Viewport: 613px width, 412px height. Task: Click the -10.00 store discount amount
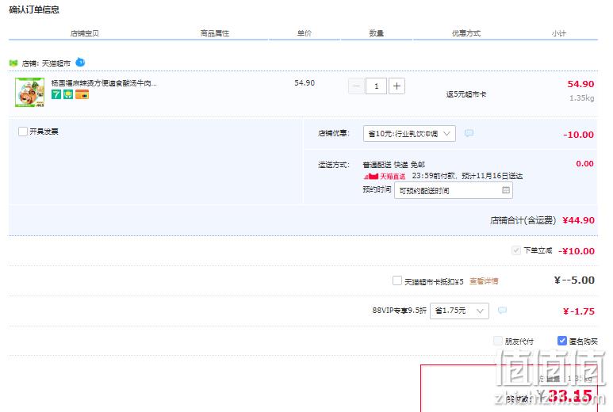click(x=579, y=135)
